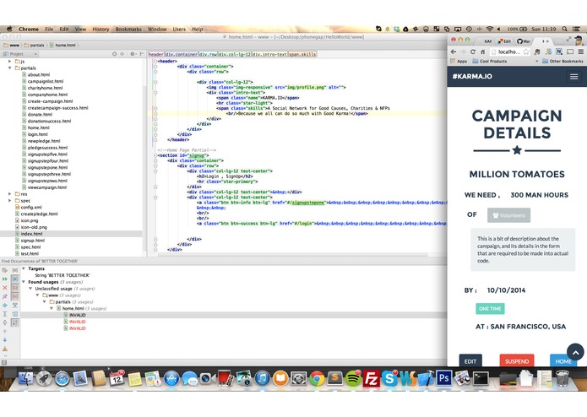Viewport: 587px width, 417px height.
Task: Click home.html breadcrumb in navigation bar
Action: [63, 45]
